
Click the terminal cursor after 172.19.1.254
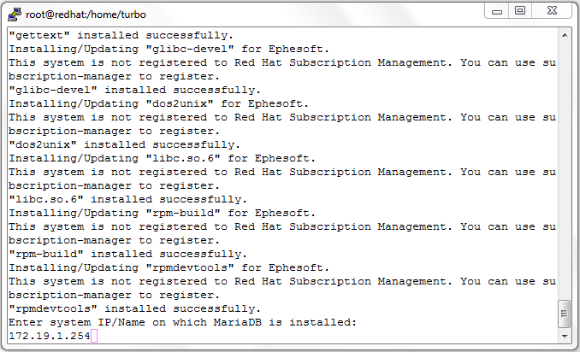[x=94, y=336]
